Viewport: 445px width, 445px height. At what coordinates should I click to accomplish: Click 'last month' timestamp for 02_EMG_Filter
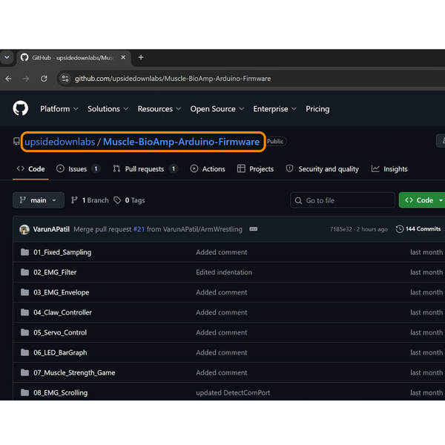(x=426, y=272)
